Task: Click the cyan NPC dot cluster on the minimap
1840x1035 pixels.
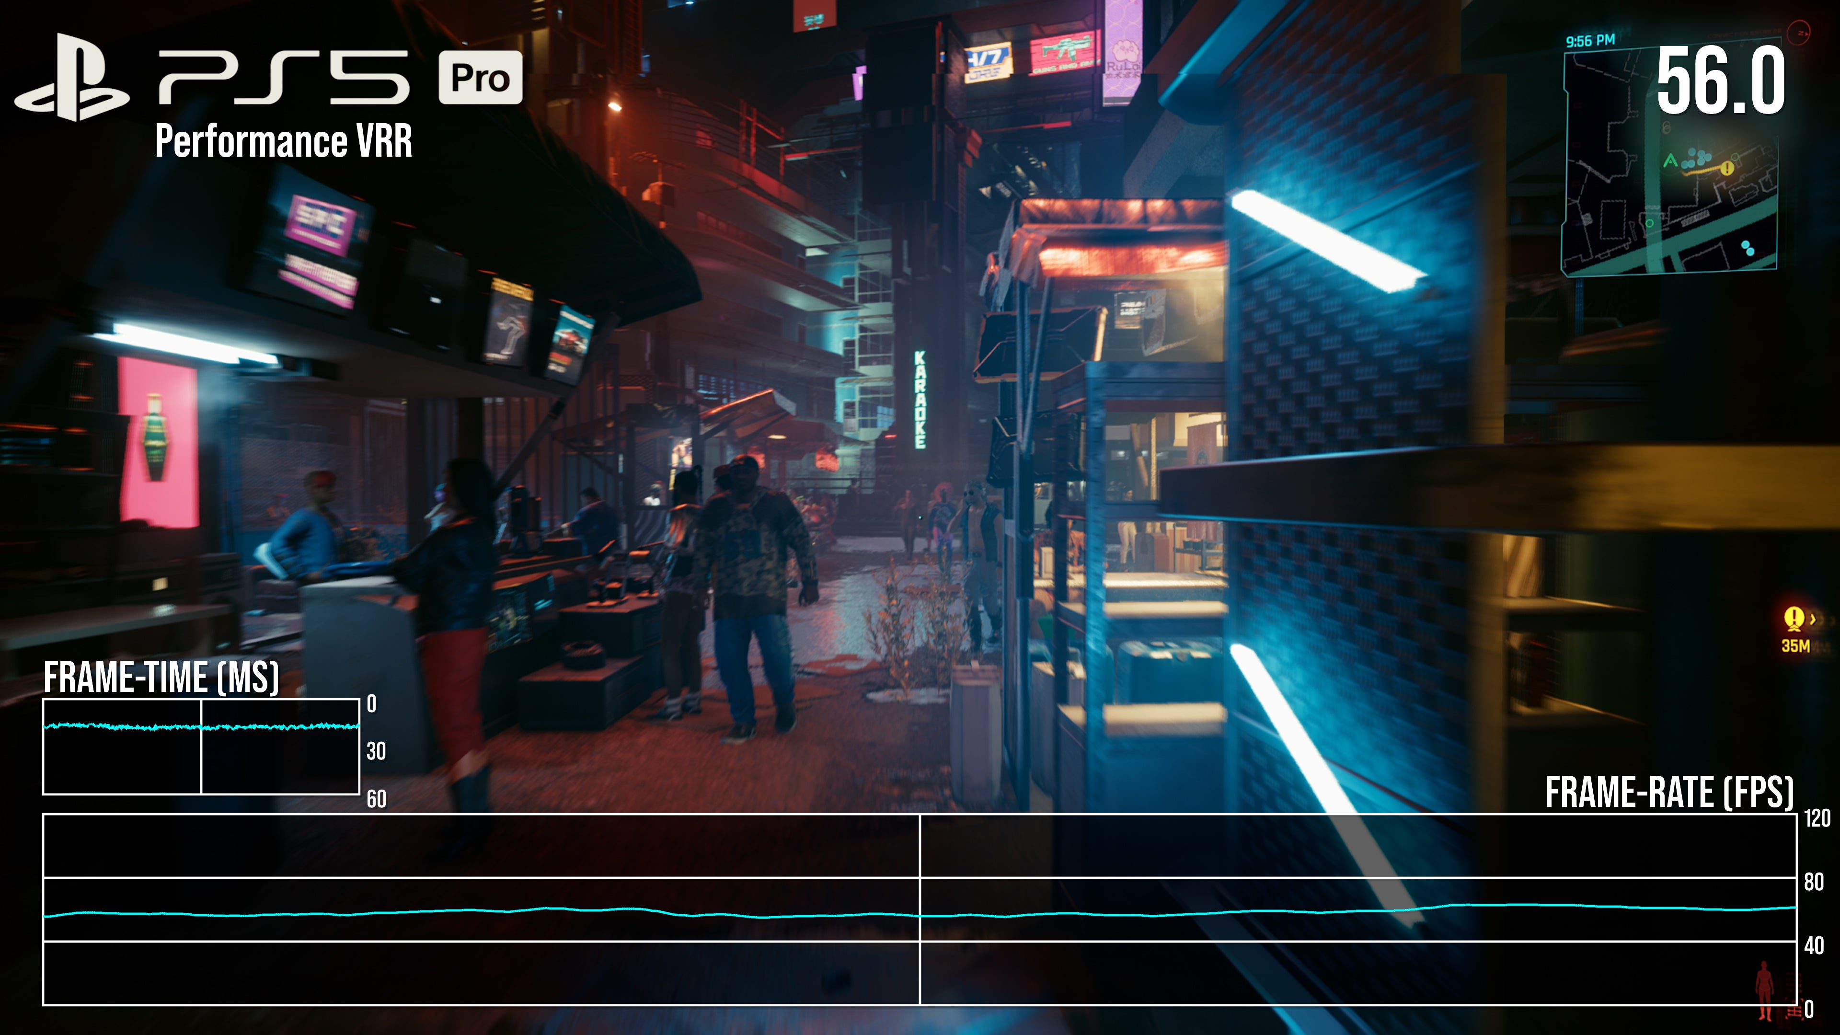Action: 1696,158
